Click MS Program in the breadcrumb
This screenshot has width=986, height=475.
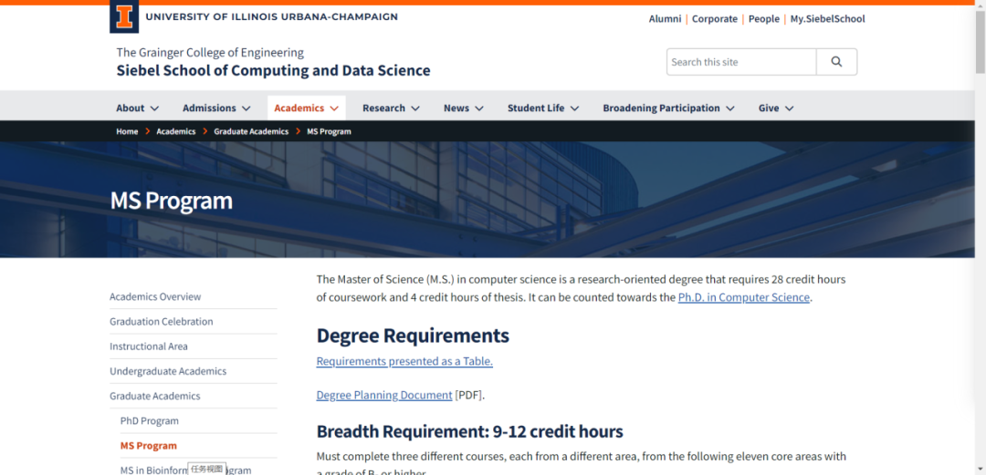[x=329, y=131]
